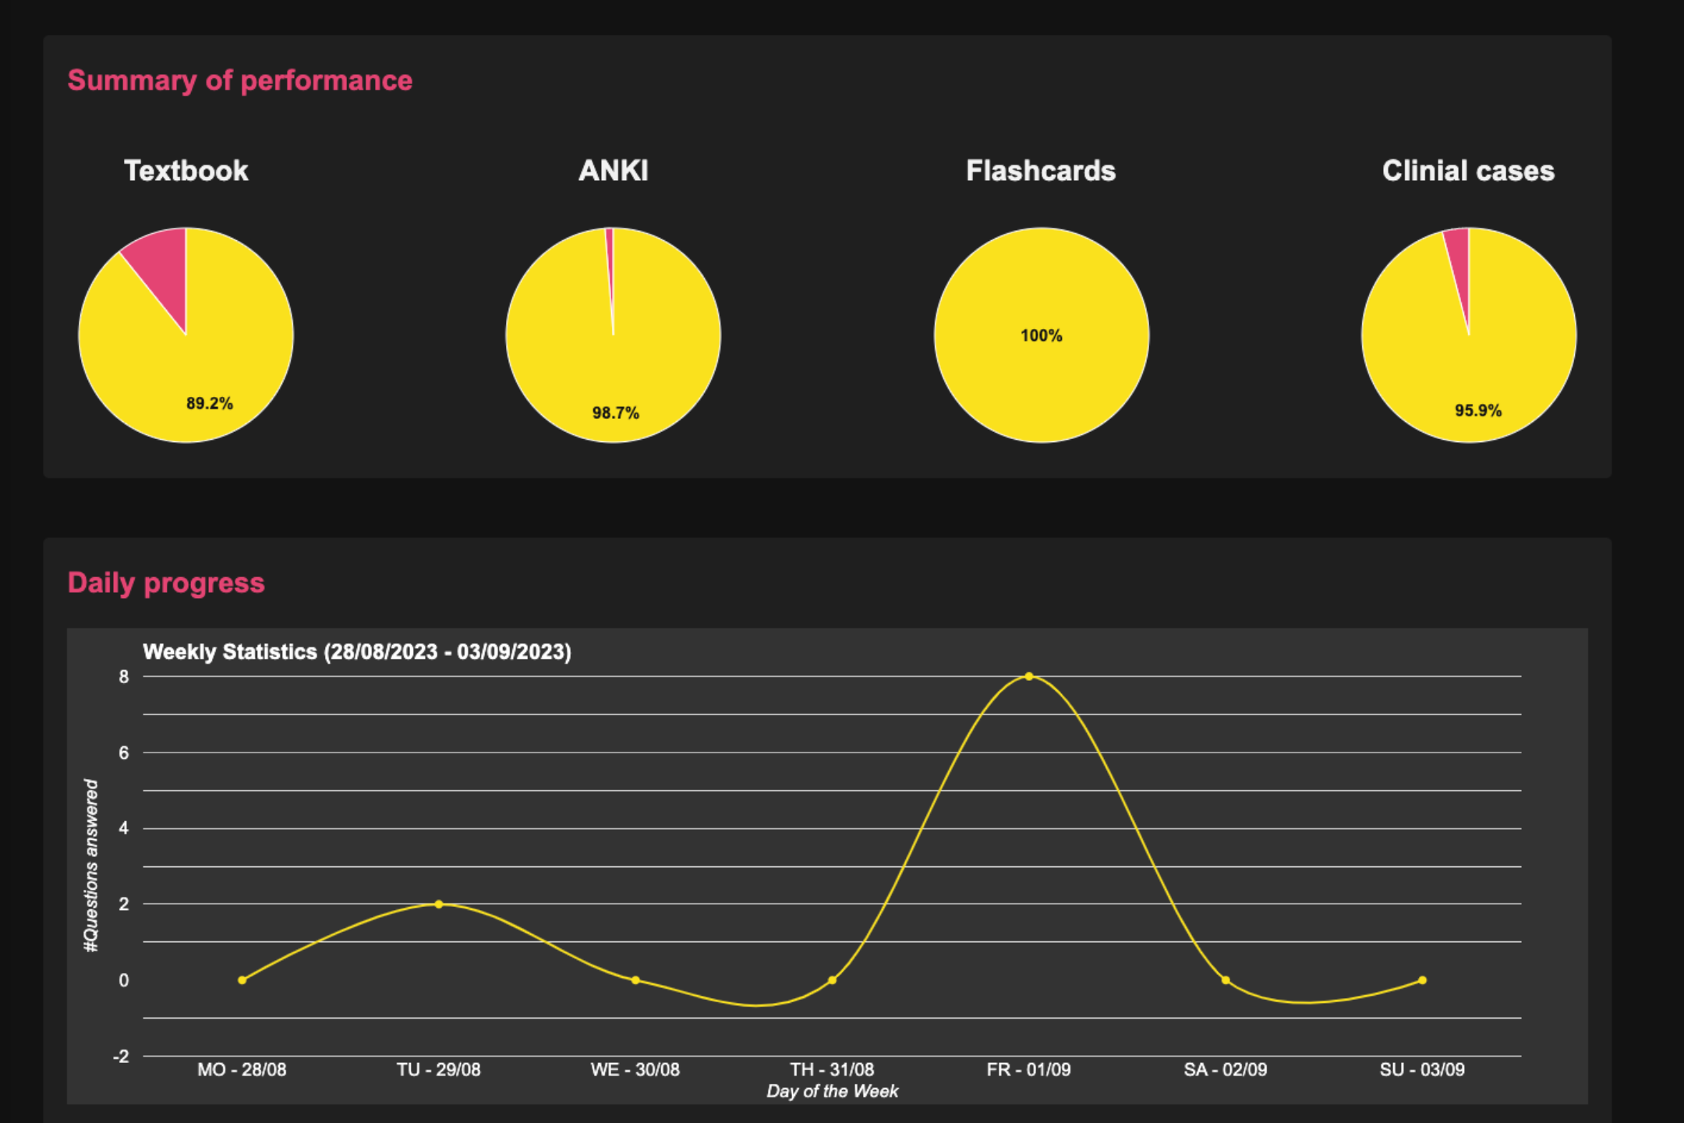Click the 95.9% label in Clinial cases pie
Viewport: 1684px width, 1123px height.
click(1478, 410)
